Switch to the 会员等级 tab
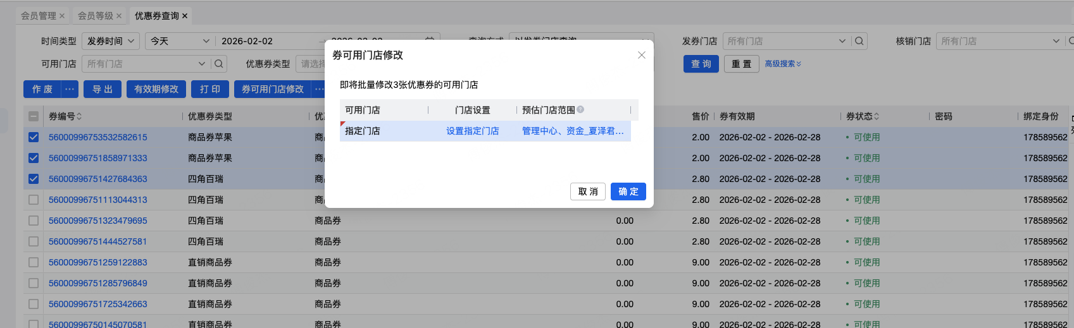The image size is (1074, 328). click(x=96, y=16)
